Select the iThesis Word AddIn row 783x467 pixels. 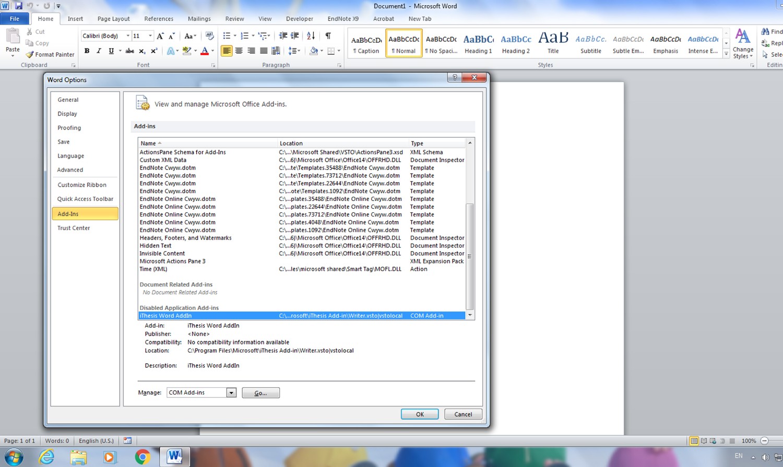click(302, 316)
